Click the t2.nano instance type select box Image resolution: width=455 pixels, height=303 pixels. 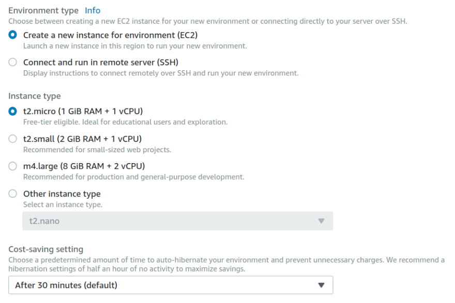177,221
